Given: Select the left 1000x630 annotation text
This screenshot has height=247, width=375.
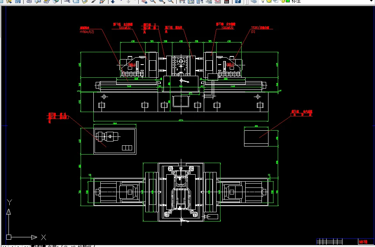Looking at the screenshot, I should pyautogui.click(x=125, y=28).
